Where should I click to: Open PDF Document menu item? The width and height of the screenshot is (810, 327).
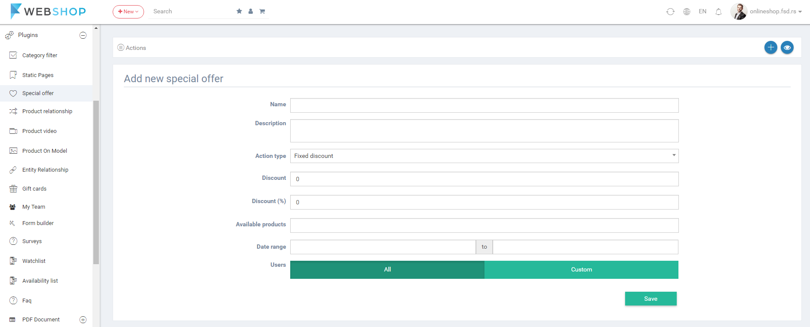point(41,319)
